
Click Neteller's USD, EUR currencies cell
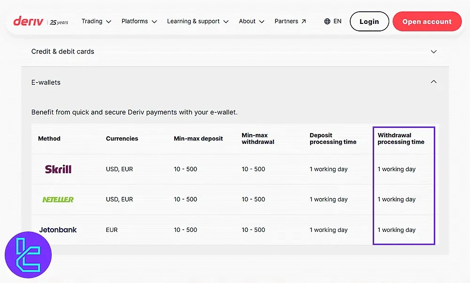(119, 199)
